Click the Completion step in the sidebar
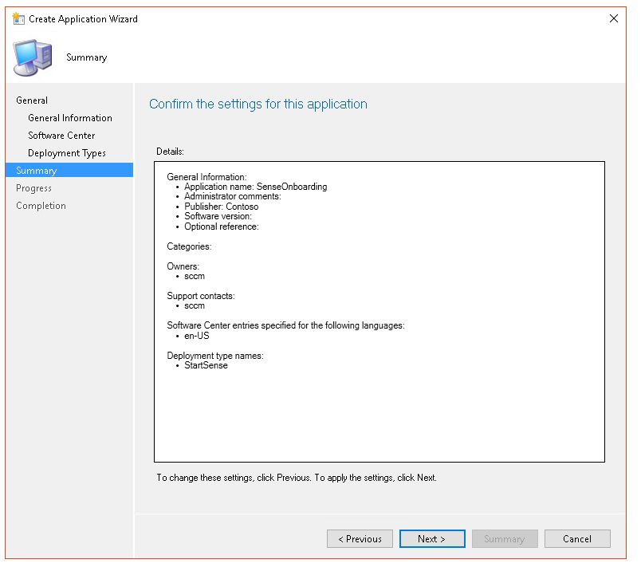The image size is (641, 575). (41, 206)
